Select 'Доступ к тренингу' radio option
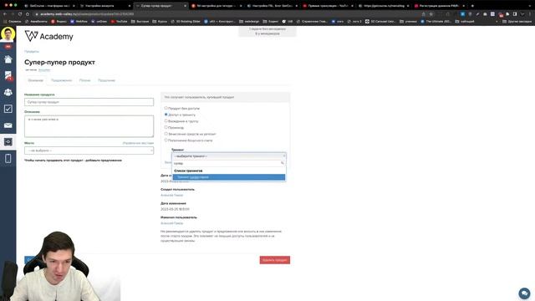Viewport: 535px width, 301px height. [x=166, y=115]
